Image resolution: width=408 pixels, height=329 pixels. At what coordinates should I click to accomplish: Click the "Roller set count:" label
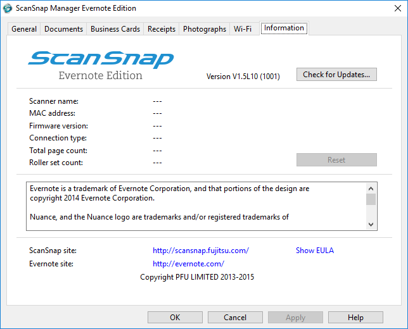(x=56, y=163)
